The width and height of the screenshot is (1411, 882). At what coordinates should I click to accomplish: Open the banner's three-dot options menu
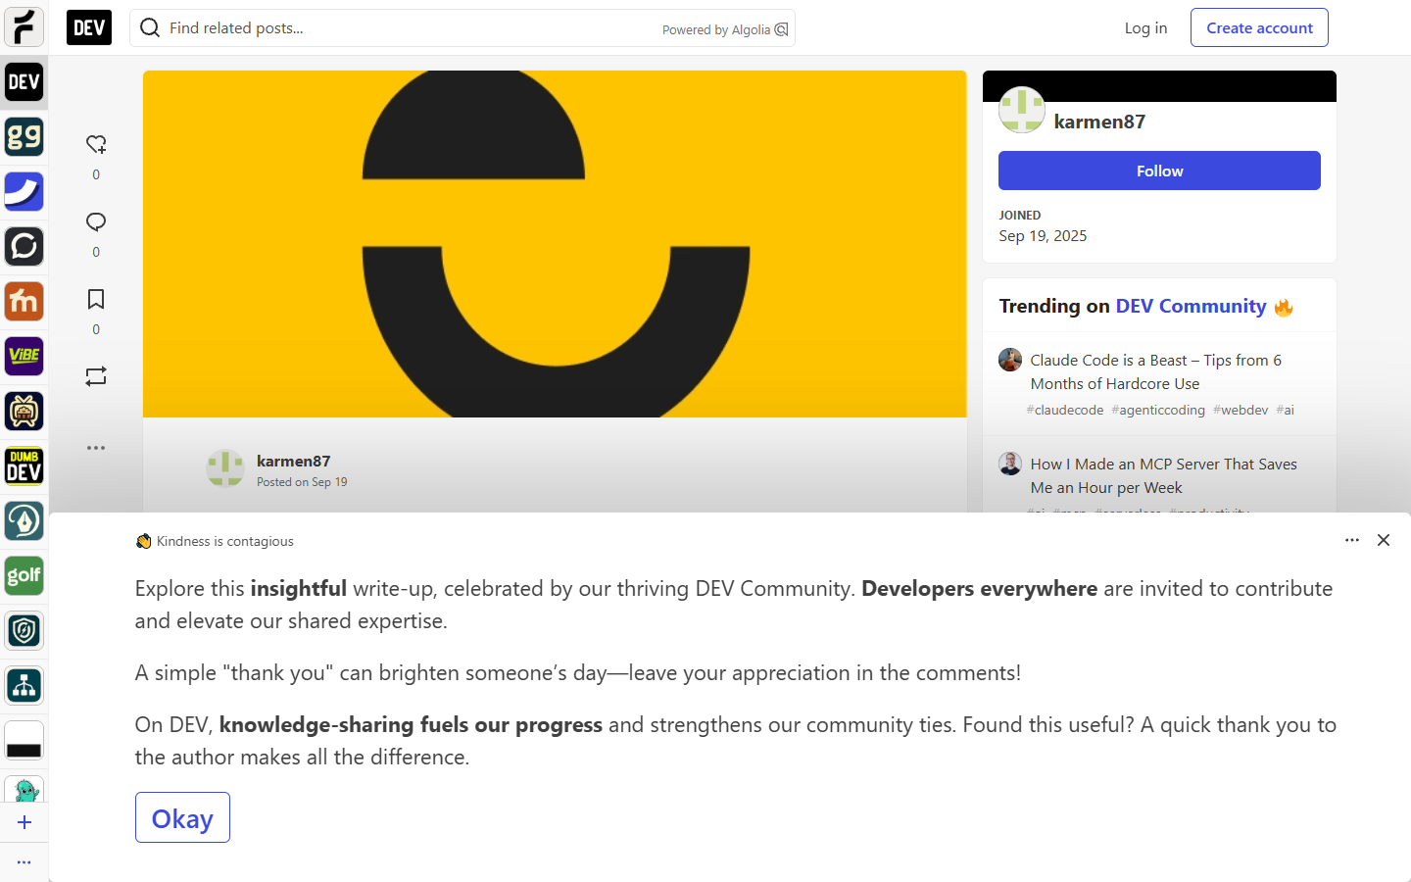tap(1352, 540)
